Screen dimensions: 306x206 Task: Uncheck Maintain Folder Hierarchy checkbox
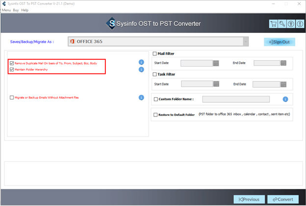coord(12,69)
